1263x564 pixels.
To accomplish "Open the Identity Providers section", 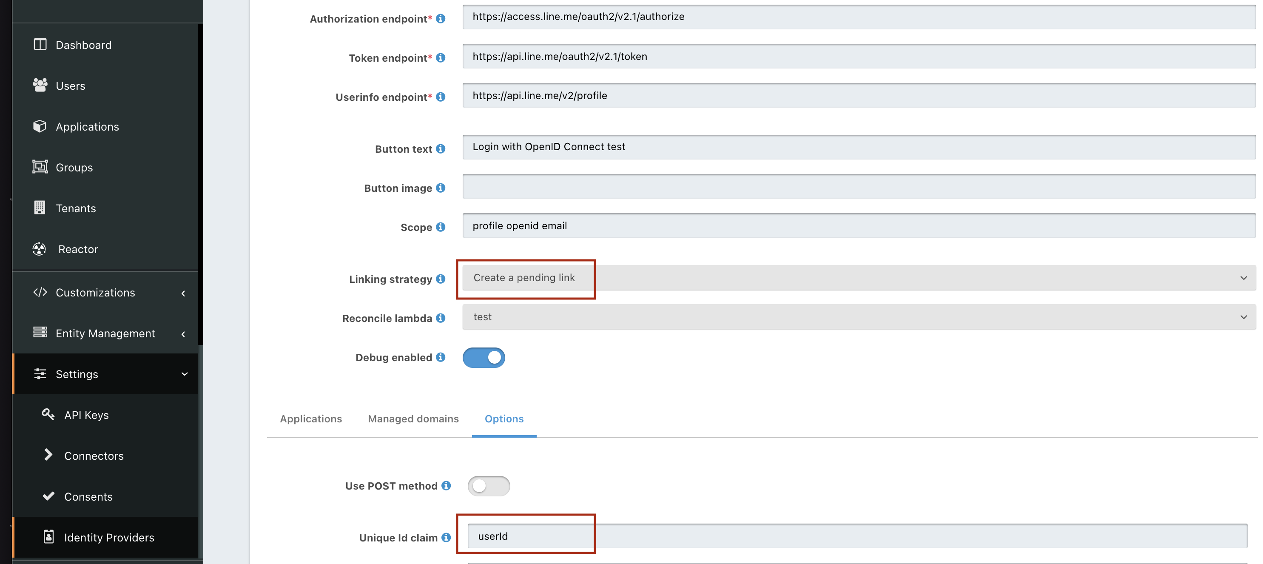I will tap(109, 537).
